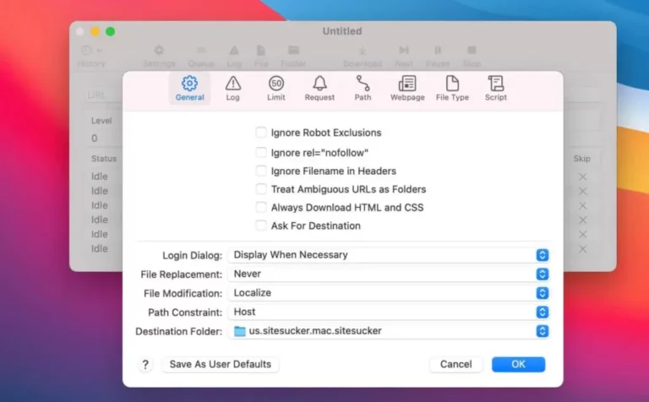Screen dimensions: 649x402
Task: Open the Login Dialog dropdown
Action: click(389, 255)
